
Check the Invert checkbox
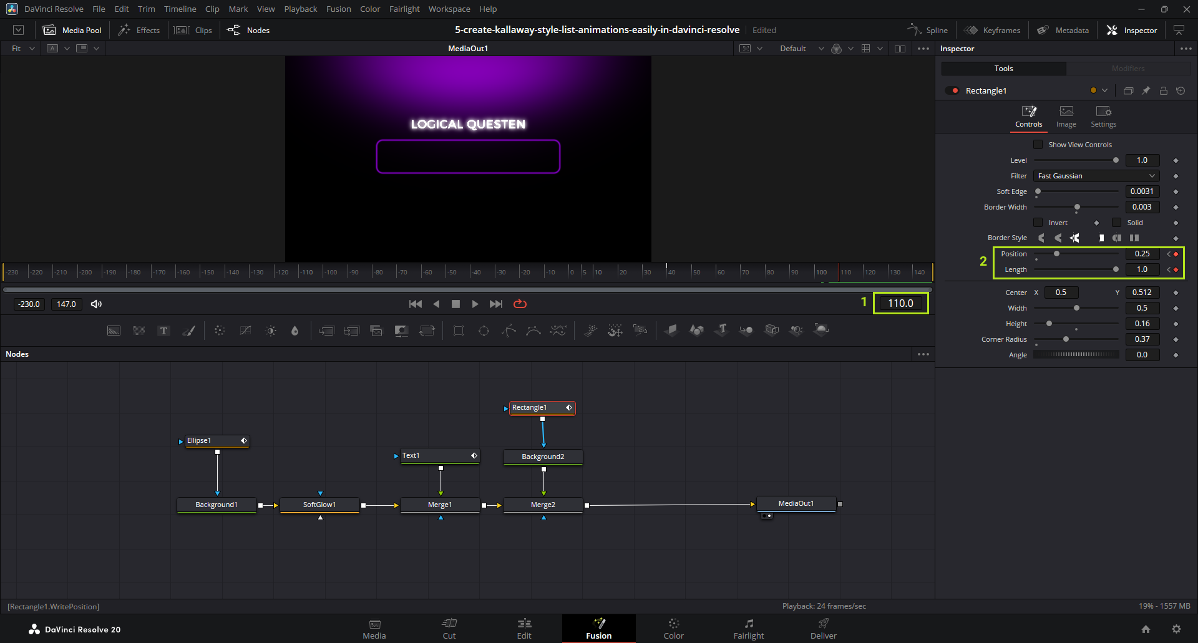(x=1038, y=223)
